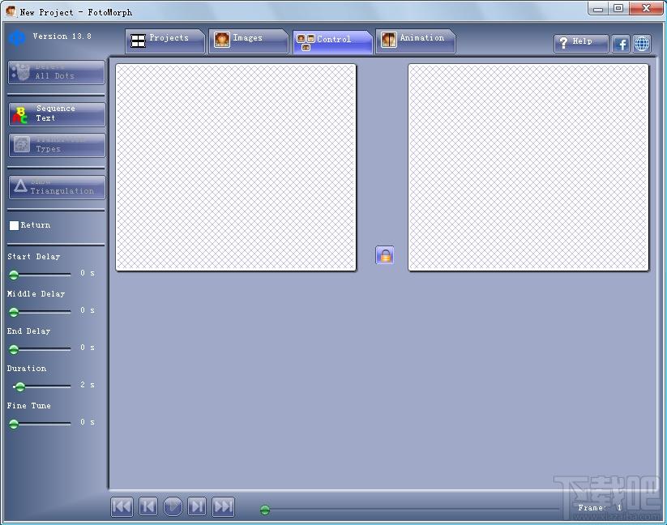Viewport: 667px width, 525px height.
Task: Click the Facebook icon
Action: point(621,44)
